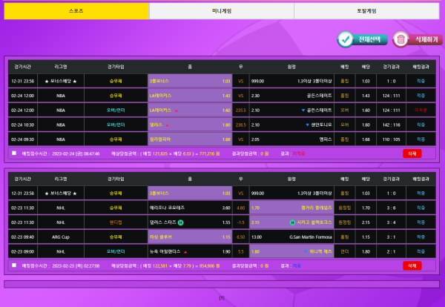Click page number 1 in the pagination
Image resolution: width=445 pixels, height=307 pixels.
(x=221, y=298)
